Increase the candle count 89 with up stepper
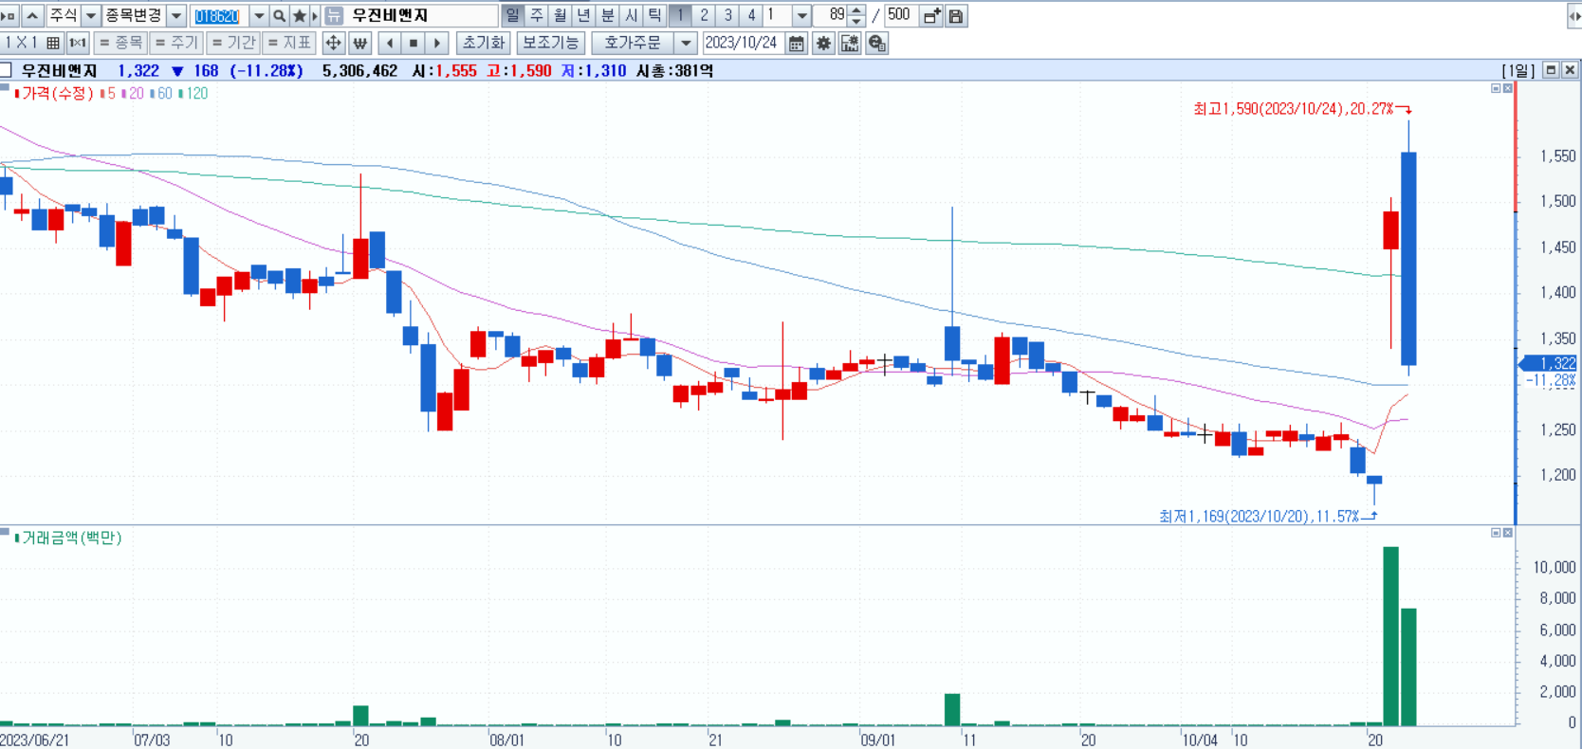Viewport: 1582px width, 749px height. (856, 10)
